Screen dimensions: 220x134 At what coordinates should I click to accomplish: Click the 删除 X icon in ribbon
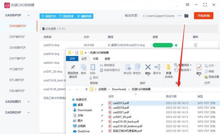148,67
